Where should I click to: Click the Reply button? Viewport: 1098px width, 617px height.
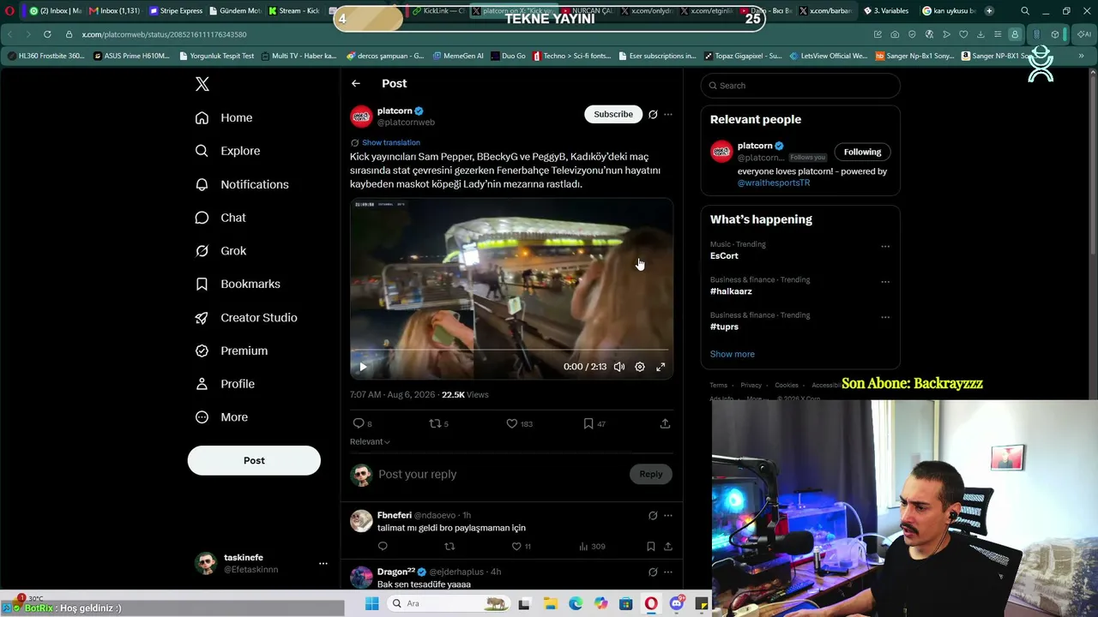pyautogui.click(x=651, y=474)
